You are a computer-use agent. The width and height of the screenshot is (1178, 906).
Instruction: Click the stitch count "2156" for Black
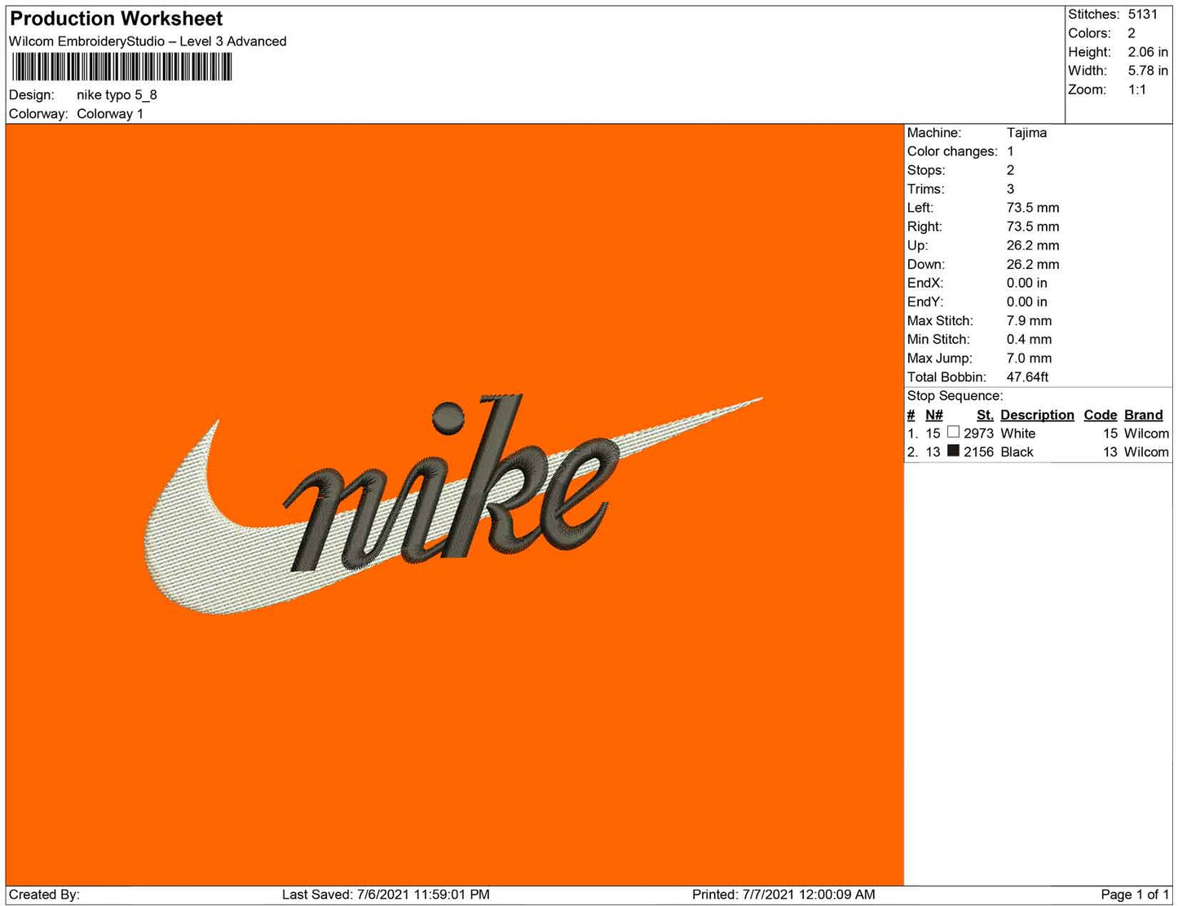pyautogui.click(x=978, y=452)
